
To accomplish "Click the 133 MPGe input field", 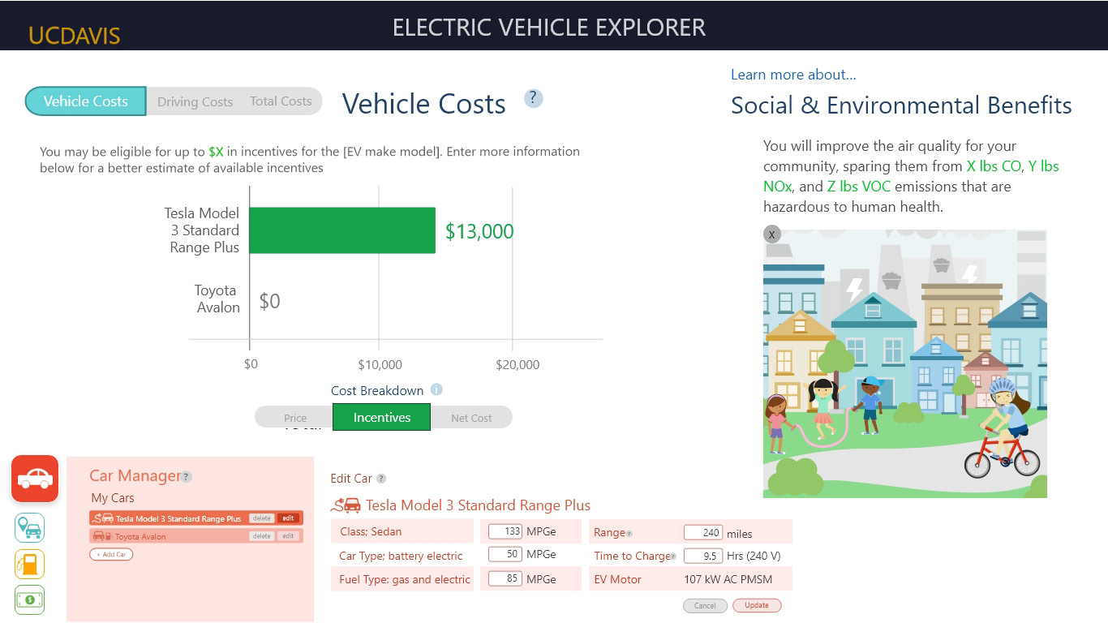I will (x=505, y=531).
